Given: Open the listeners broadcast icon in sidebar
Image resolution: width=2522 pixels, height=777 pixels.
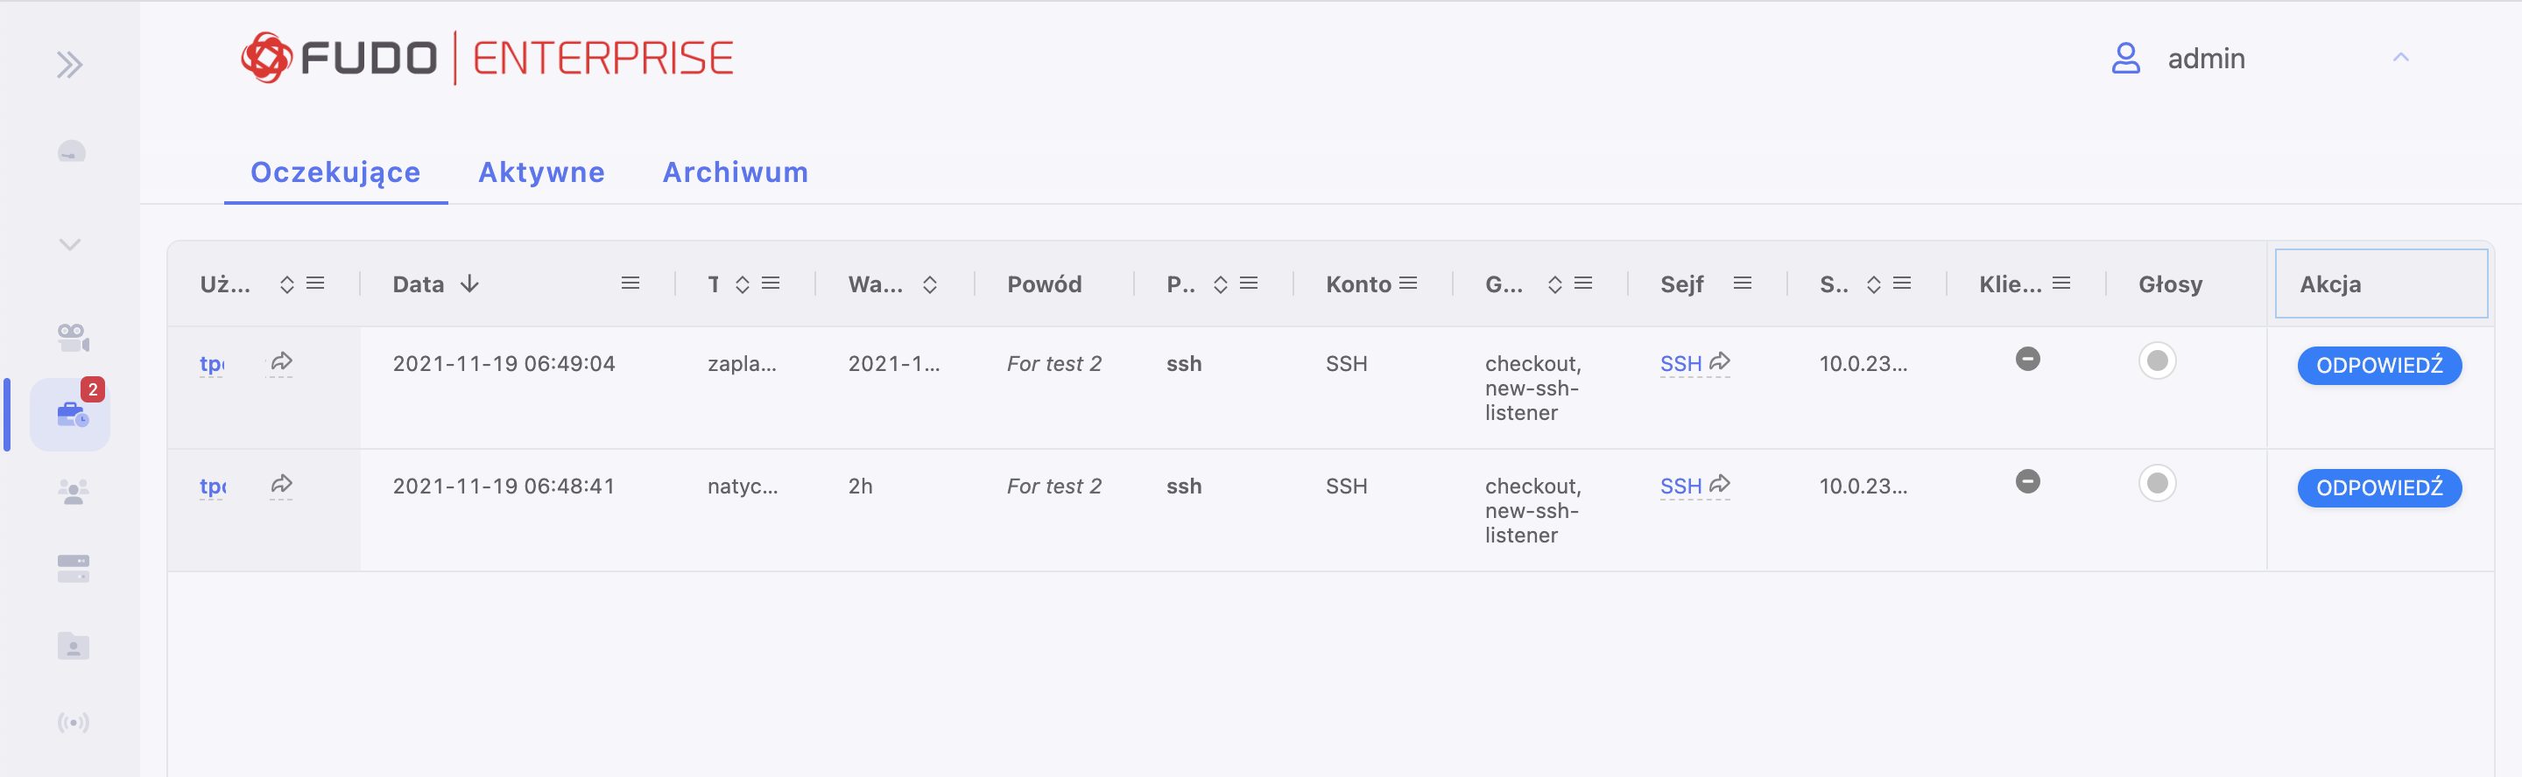Looking at the screenshot, I should pos(74,722).
